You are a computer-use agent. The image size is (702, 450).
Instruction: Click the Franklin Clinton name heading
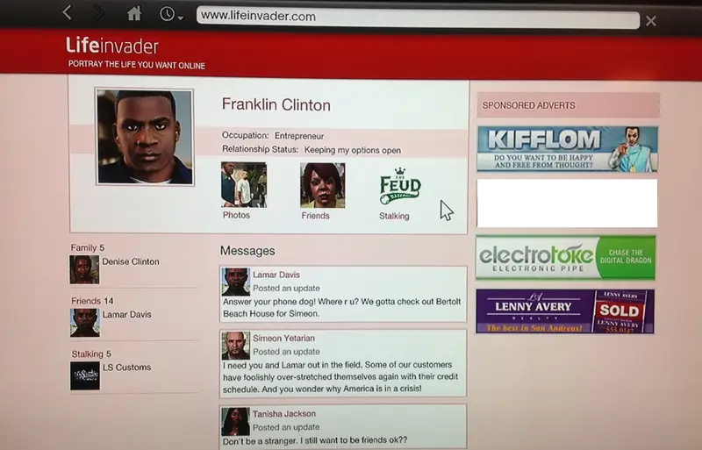point(276,104)
